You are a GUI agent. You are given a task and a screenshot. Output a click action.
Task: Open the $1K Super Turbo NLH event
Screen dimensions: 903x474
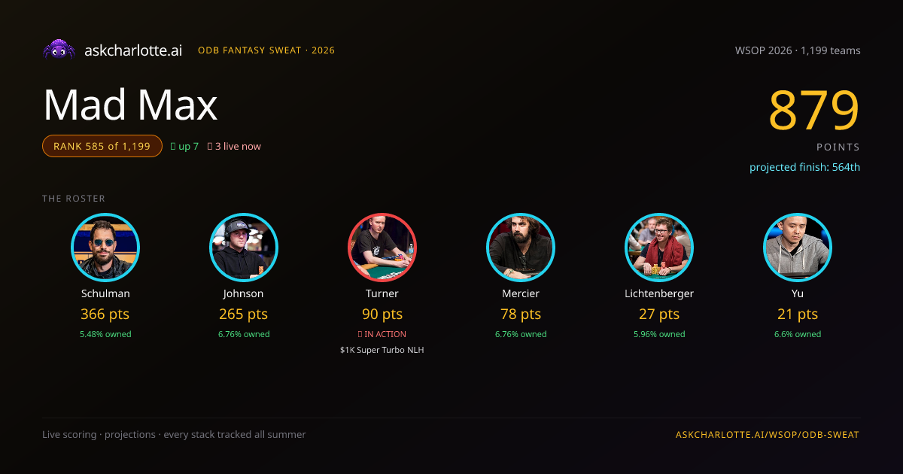point(382,350)
